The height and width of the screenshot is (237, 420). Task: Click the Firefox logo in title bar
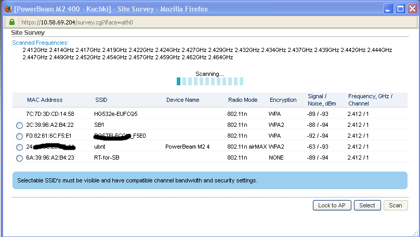[x=8, y=8]
